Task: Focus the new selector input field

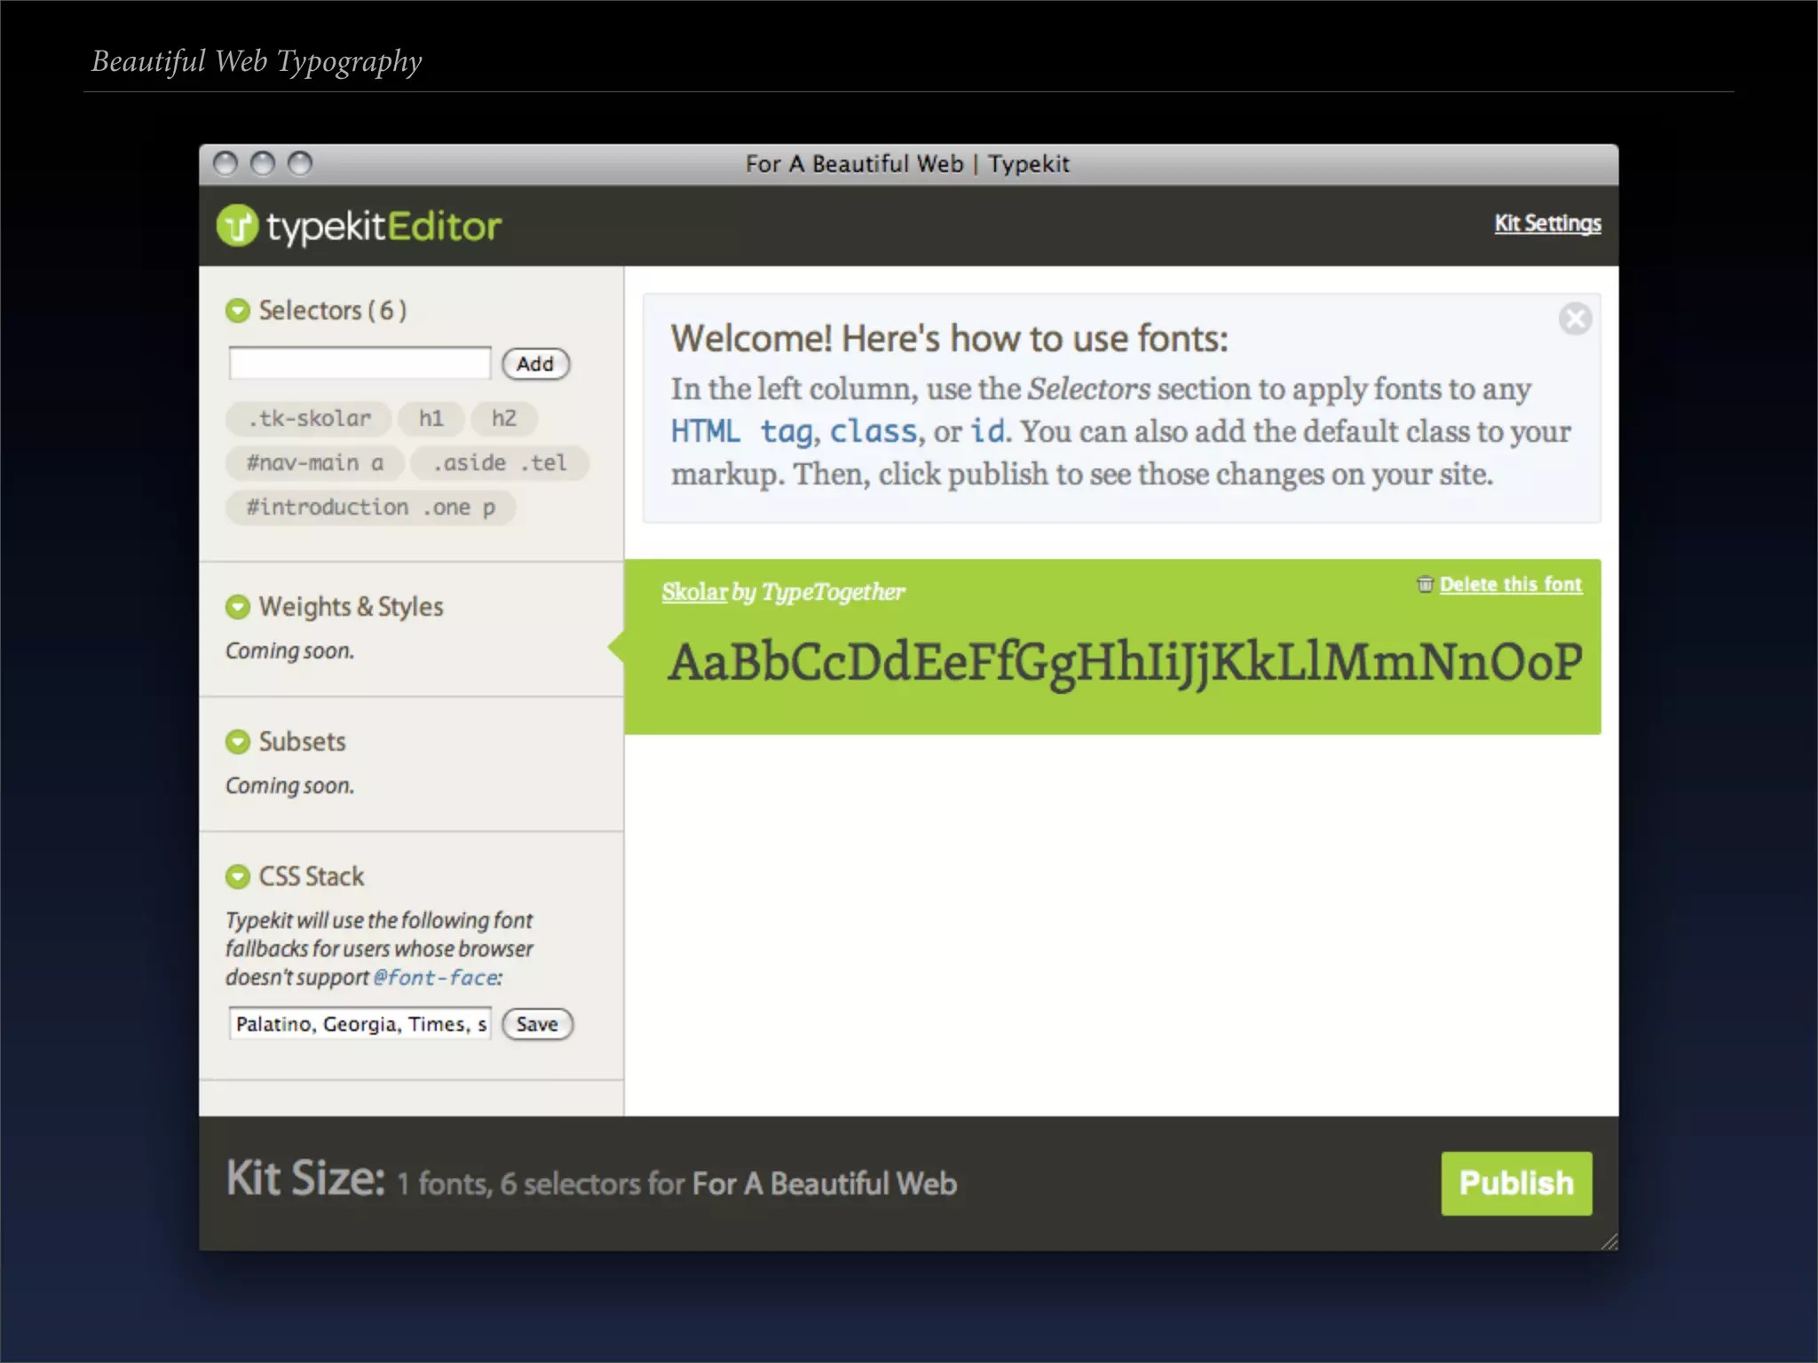Action: click(360, 363)
